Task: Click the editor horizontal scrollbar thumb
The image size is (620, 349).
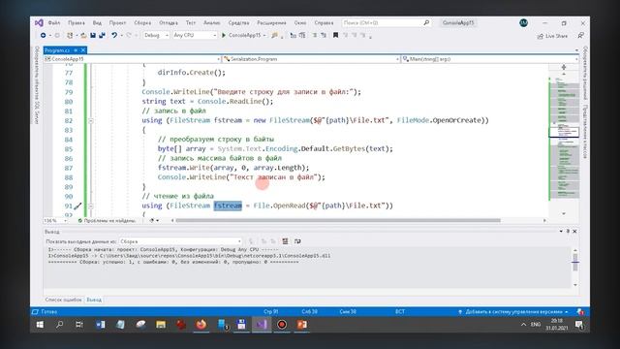Action: click(x=338, y=220)
